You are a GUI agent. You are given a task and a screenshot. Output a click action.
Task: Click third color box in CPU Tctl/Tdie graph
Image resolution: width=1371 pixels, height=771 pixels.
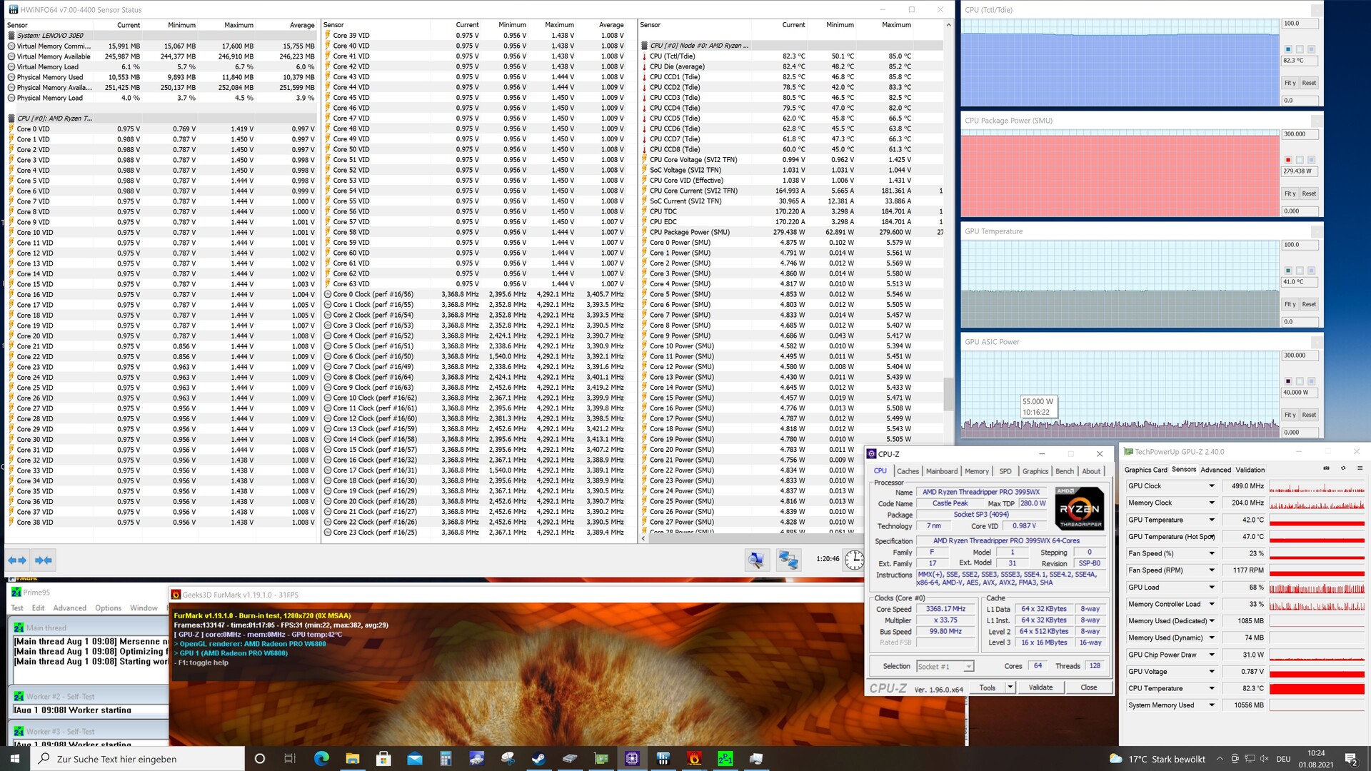(1311, 49)
